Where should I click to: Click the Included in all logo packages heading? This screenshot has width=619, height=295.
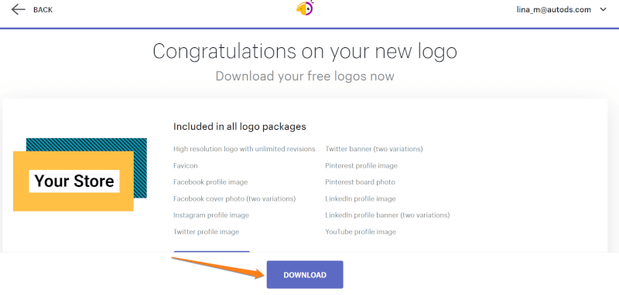coord(240,127)
